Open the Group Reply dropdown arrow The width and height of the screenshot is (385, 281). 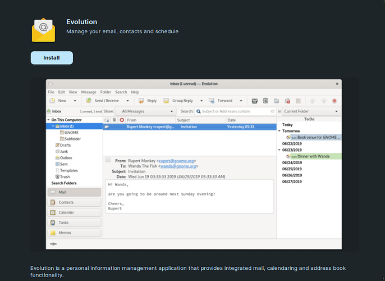[x=201, y=101]
